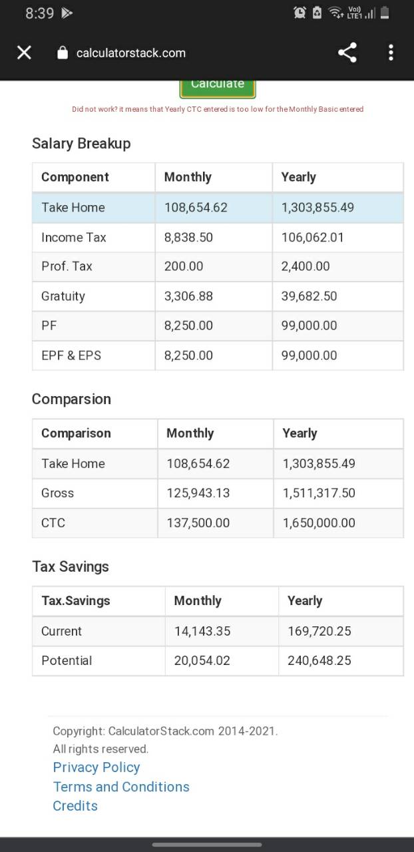The width and height of the screenshot is (414, 852).
Task: Open the Credits link
Action: tap(75, 806)
